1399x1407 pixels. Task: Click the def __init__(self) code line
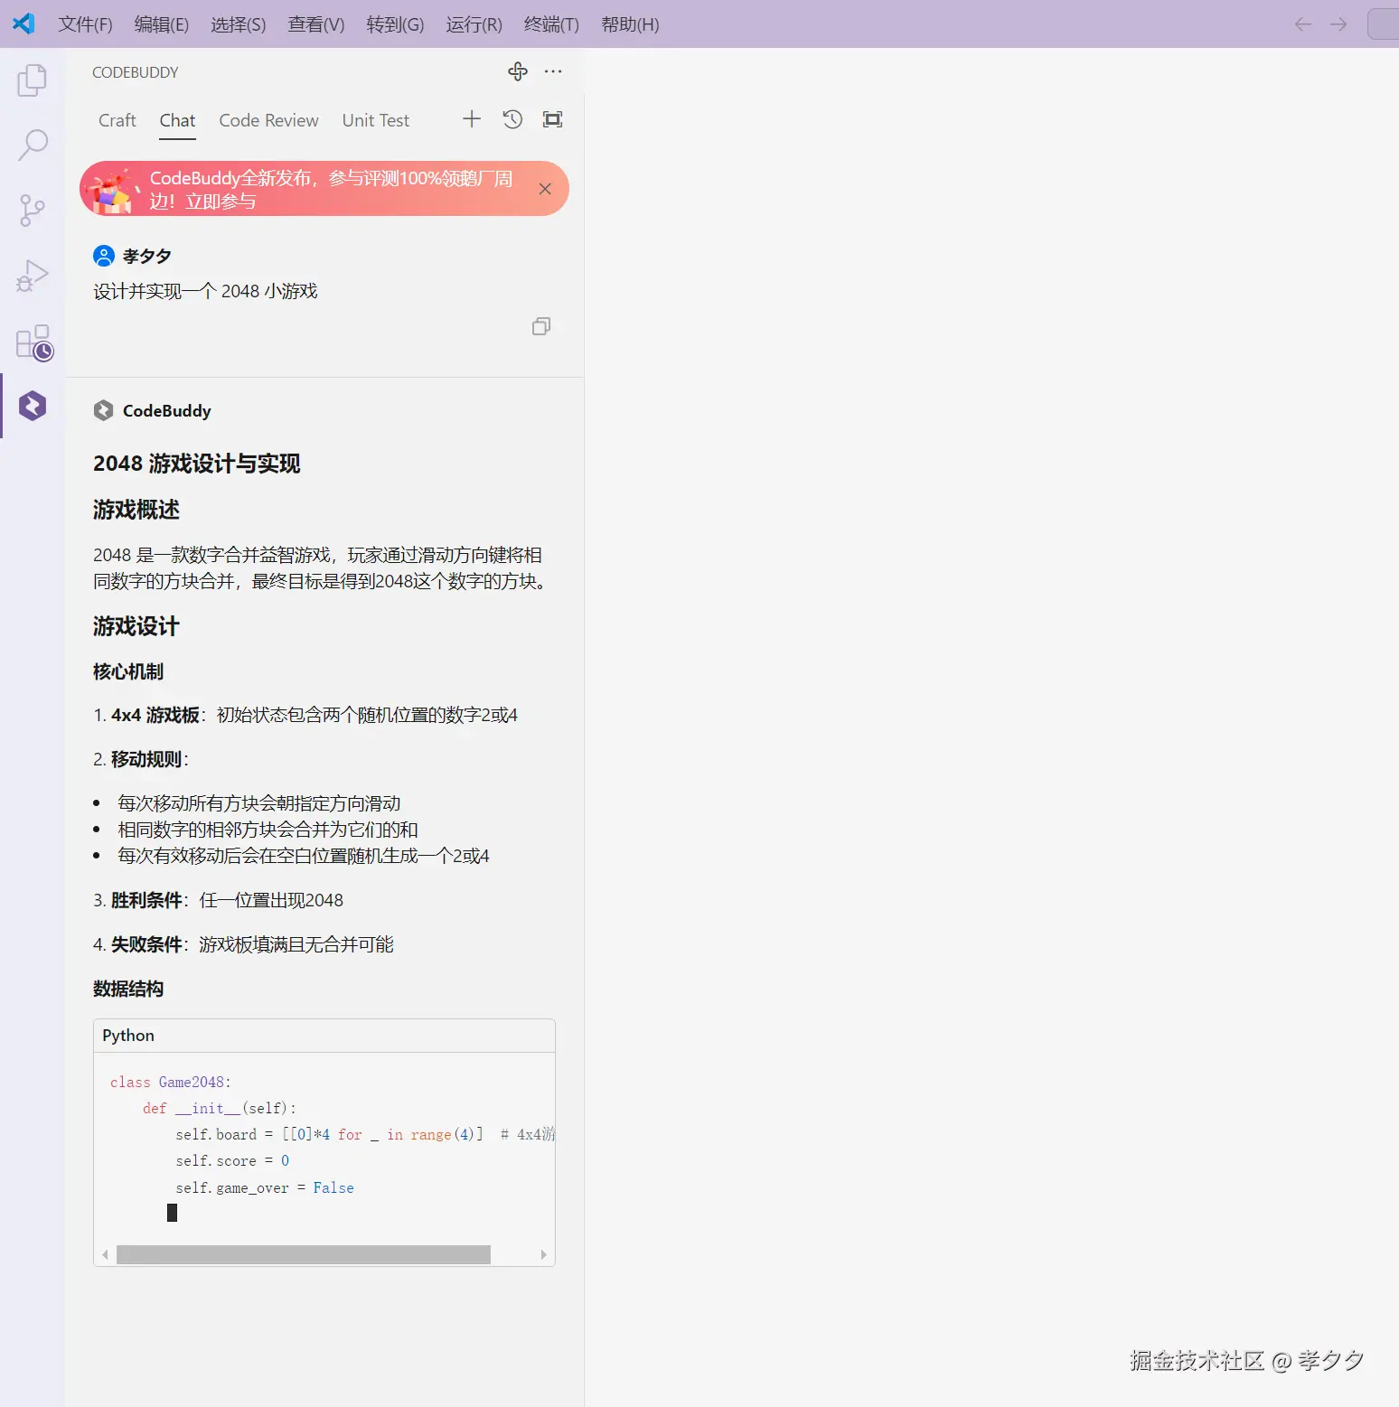click(x=220, y=1108)
